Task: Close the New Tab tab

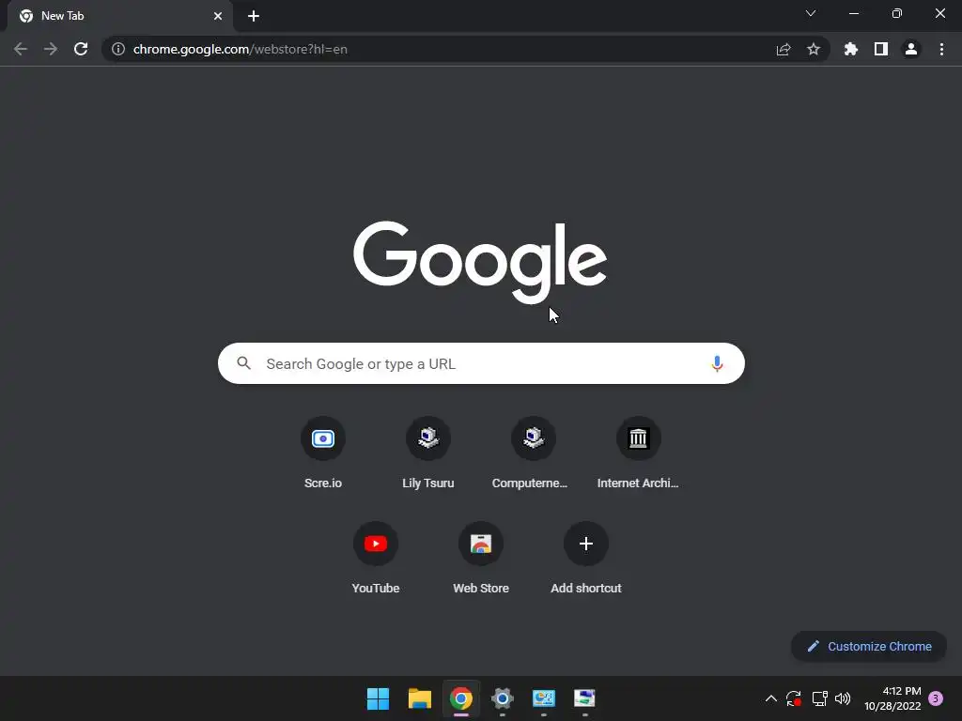Action: click(218, 16)
